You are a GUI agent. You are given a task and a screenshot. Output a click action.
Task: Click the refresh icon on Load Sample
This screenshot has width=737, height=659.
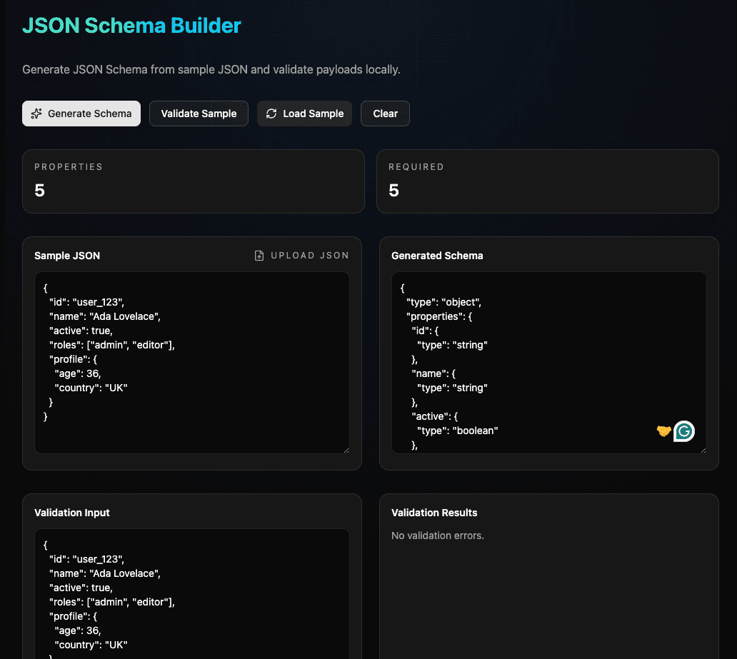point(271,113)
